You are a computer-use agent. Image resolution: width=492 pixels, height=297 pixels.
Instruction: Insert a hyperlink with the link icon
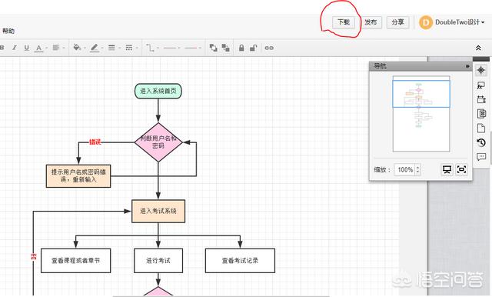click(x=269, y=48)
